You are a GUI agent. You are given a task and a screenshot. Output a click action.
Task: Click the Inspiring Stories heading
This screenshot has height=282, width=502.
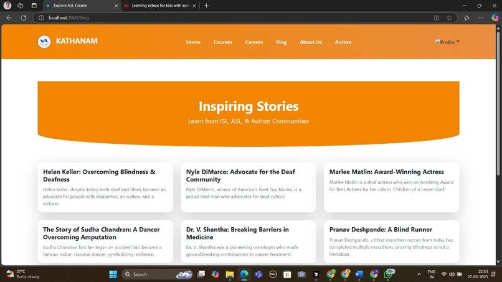pyautogui.click(x=249, y=106)
